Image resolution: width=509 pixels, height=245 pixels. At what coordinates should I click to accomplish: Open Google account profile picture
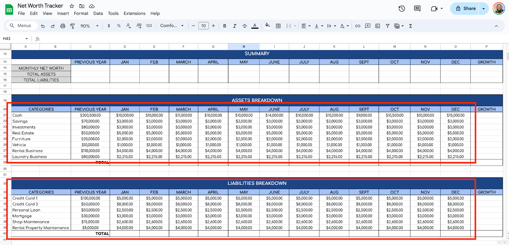[499, 9]
